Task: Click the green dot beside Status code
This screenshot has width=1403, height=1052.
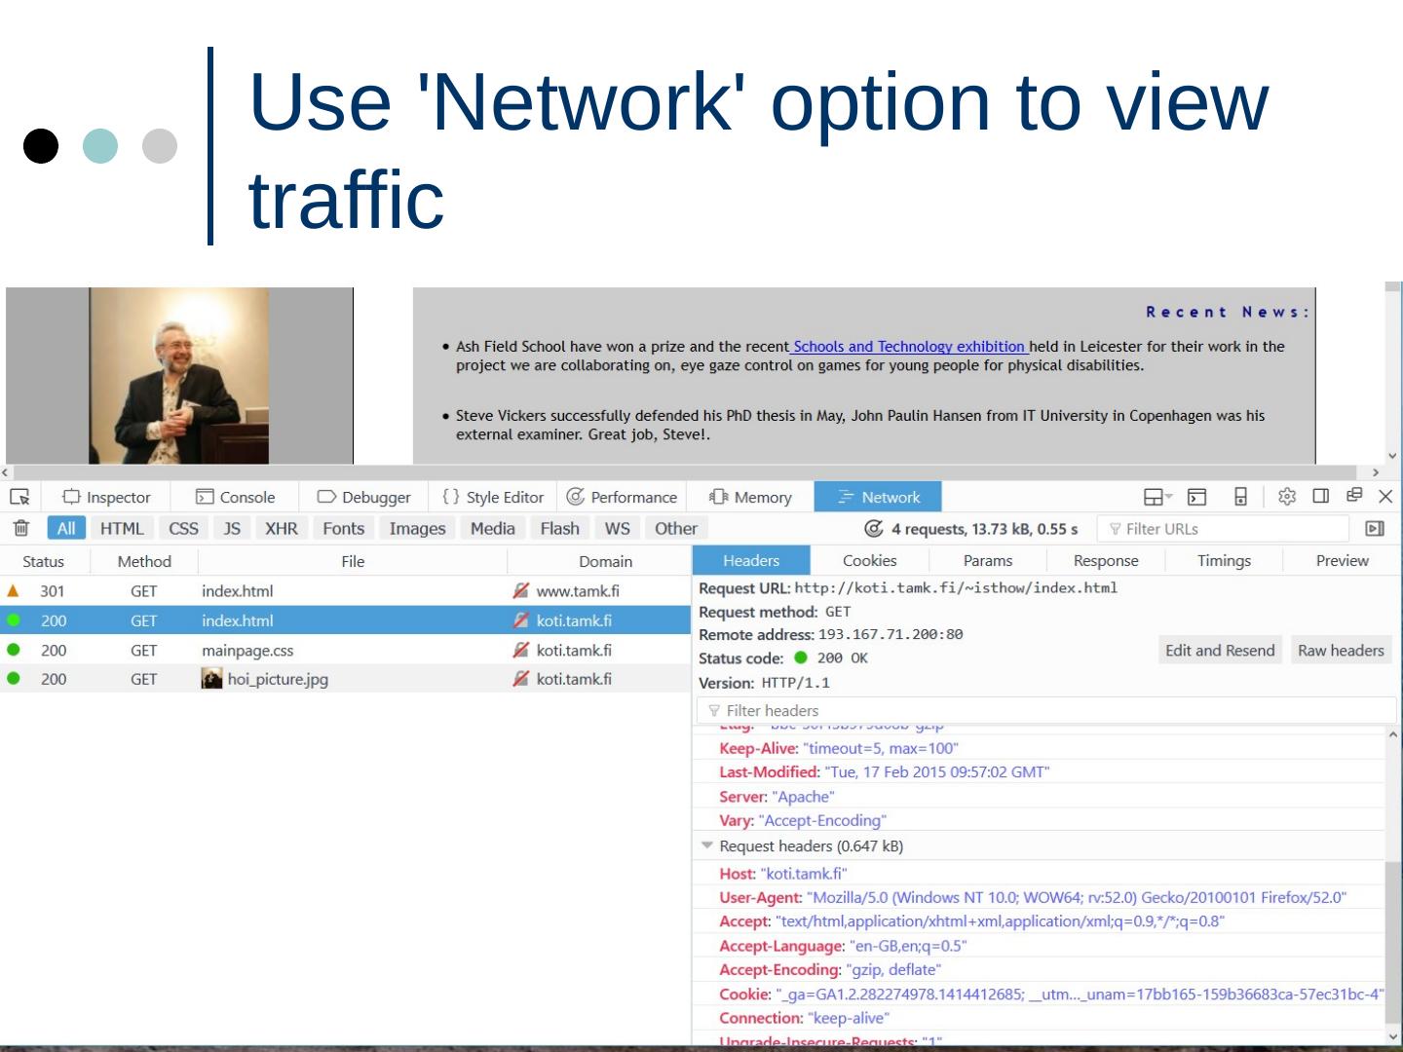Action: tap(801, 657)
